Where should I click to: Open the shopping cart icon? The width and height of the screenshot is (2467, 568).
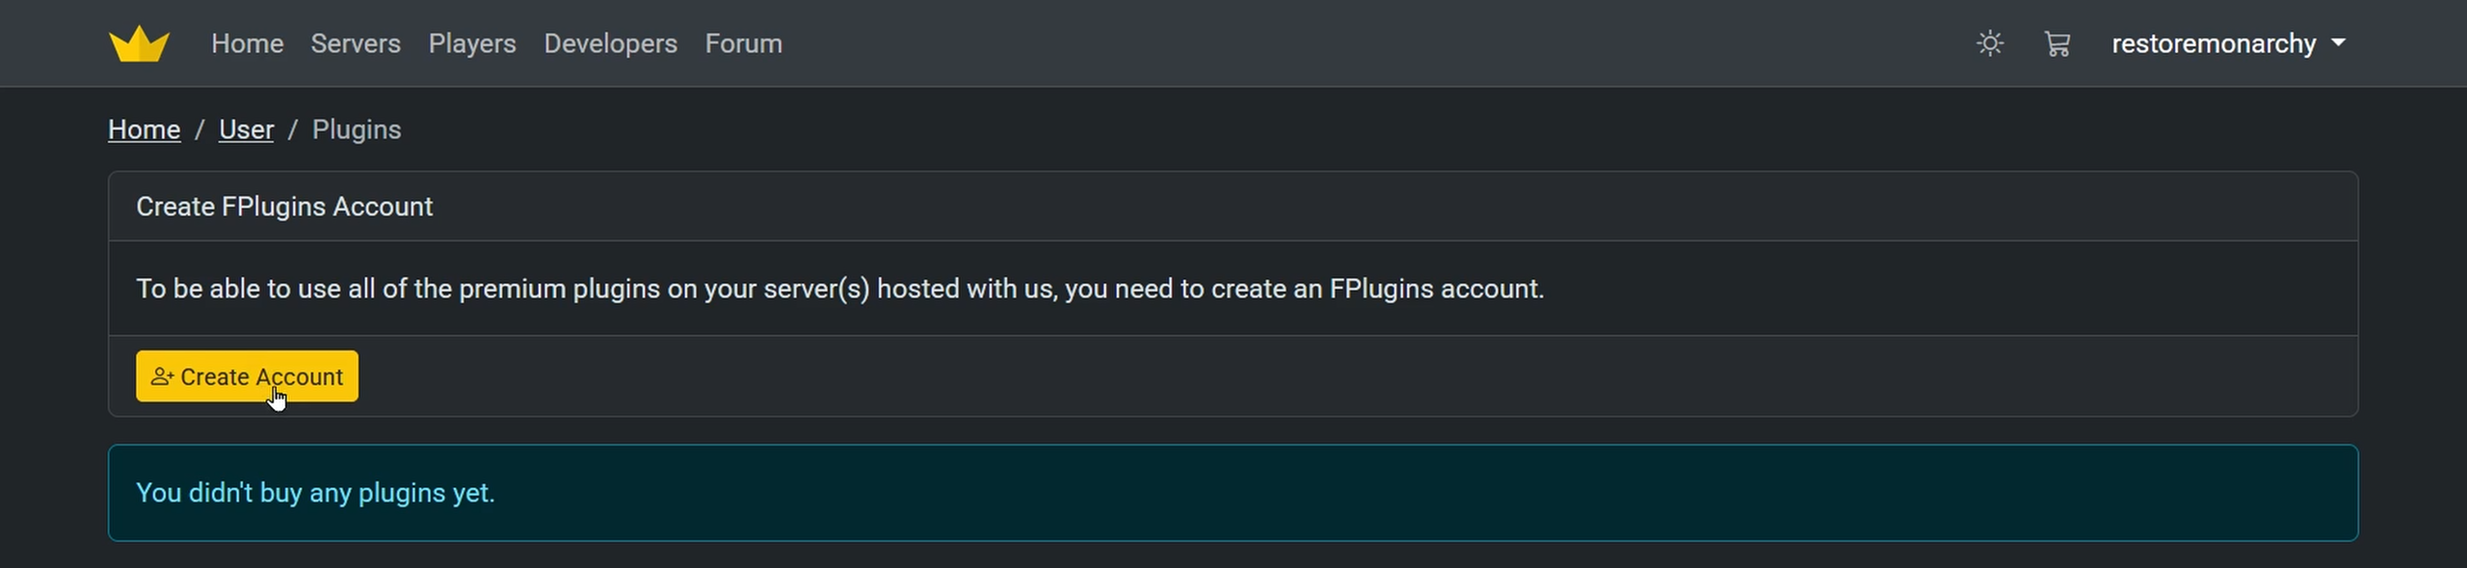click(2057, 43)
